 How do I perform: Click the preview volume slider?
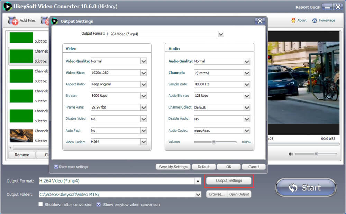316,154
